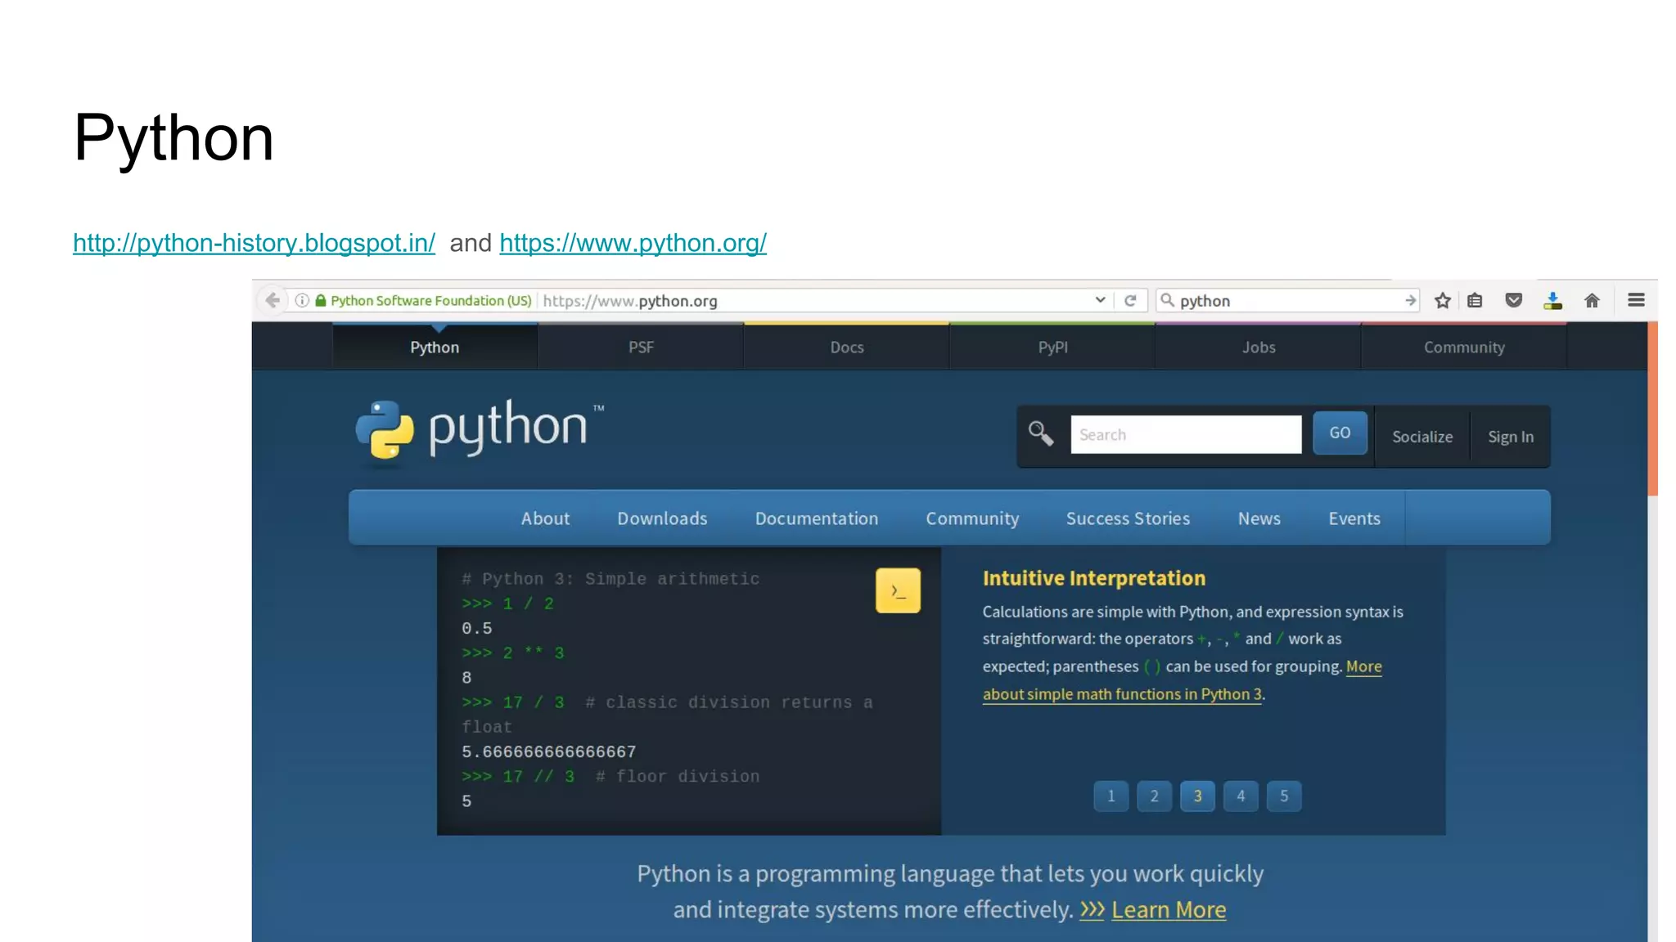This screenshot has height=942, width=1676.
Task: Click the browser URL address field
Action: pyautogui.click(x=814, y=301)
